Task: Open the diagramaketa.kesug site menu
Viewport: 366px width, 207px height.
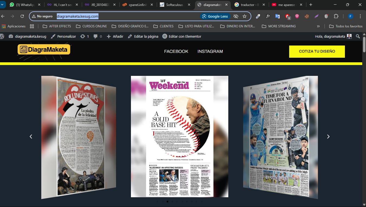Action: 27,36
